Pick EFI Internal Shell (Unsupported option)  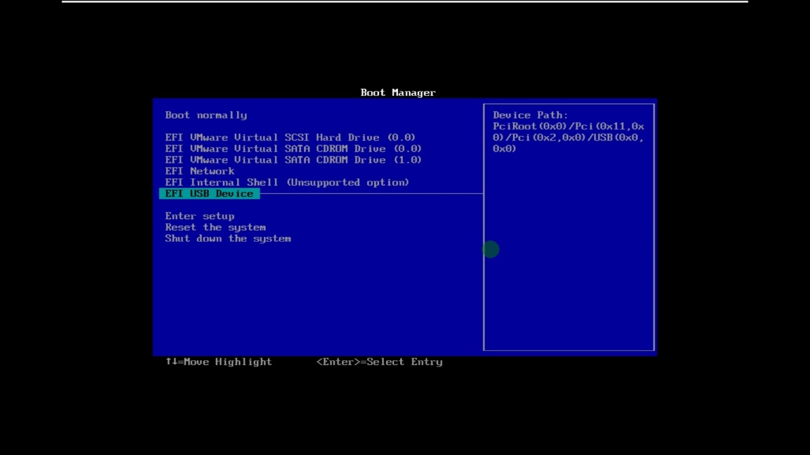(287, 182)
